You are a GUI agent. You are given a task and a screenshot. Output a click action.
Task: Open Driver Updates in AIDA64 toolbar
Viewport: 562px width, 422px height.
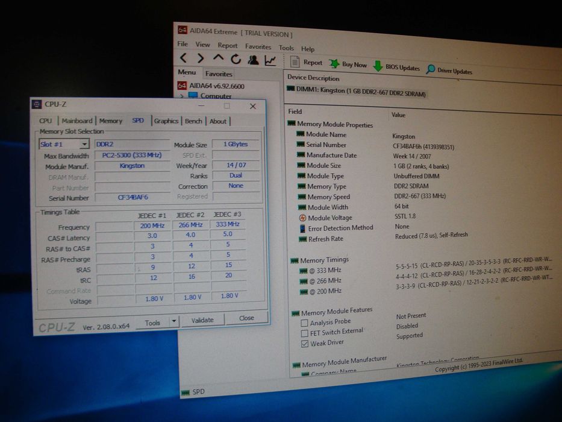click(449, 70)
